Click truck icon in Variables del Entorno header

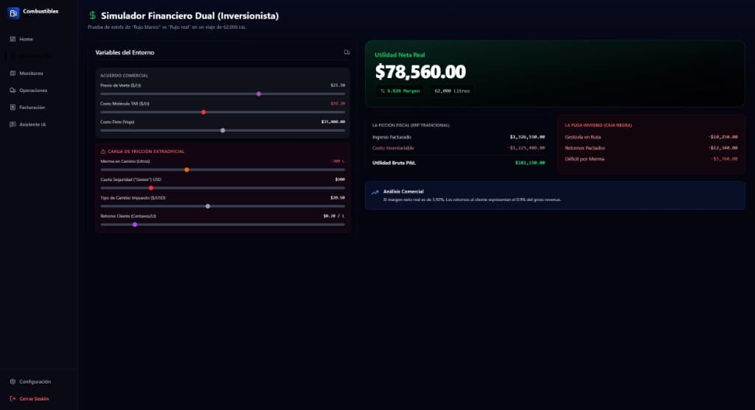(x=347, y=52)
